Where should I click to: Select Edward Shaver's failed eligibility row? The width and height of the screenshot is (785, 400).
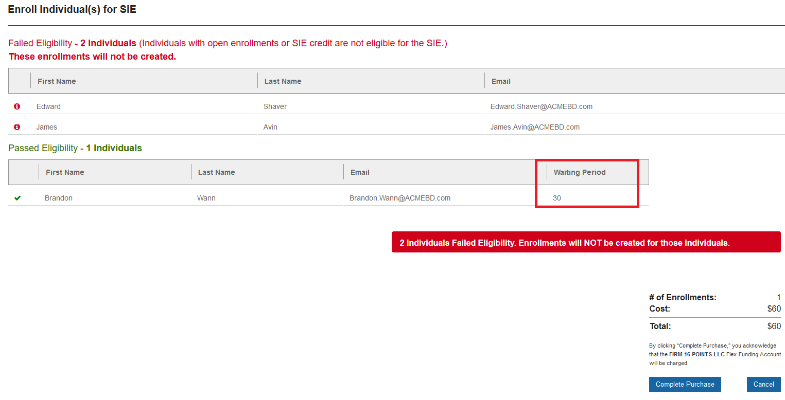coord(206,106)
